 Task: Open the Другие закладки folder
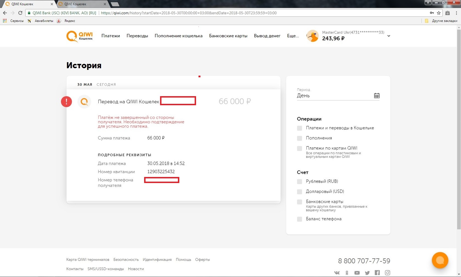[441, 21]
